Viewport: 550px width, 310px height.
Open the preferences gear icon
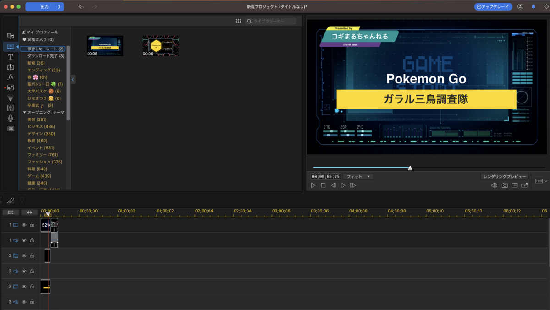click(546, 7)
